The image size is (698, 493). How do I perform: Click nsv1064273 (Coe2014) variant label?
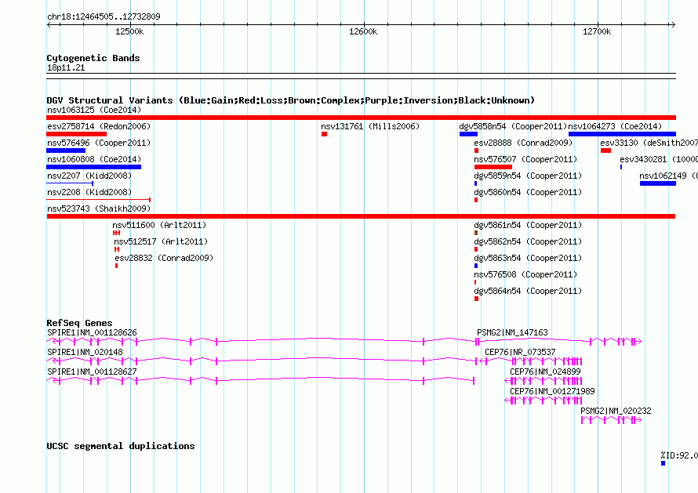click(x=615, y=126)
